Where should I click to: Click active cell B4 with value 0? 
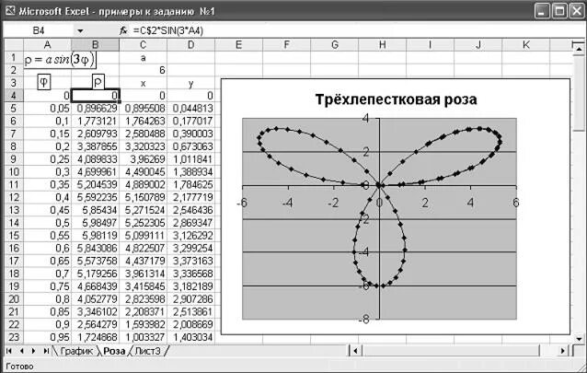pyautogui.click(x=95, y=96)
